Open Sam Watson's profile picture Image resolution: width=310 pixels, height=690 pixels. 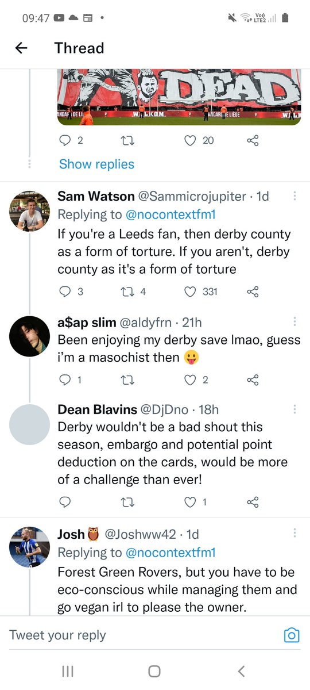coord(30,210)
